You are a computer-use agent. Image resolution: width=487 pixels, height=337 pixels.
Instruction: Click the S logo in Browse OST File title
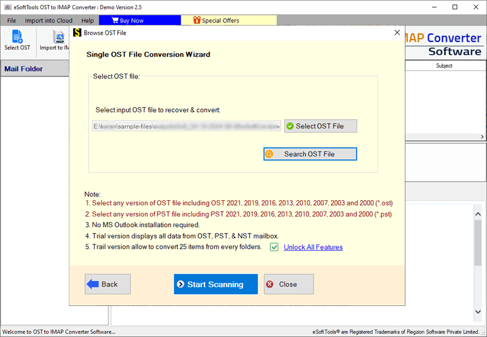(77, 33)
